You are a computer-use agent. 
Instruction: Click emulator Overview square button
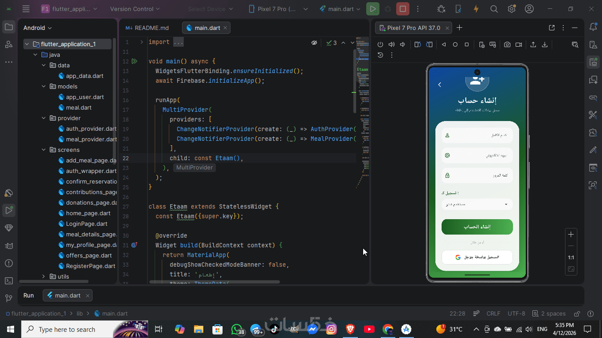pos(467,44)
